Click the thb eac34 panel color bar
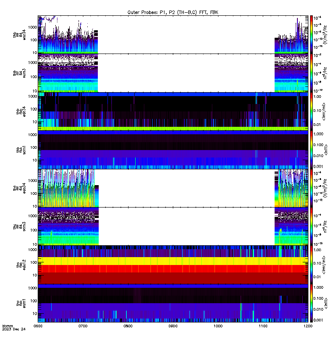 pyautogui.click(x=311, y=35)
